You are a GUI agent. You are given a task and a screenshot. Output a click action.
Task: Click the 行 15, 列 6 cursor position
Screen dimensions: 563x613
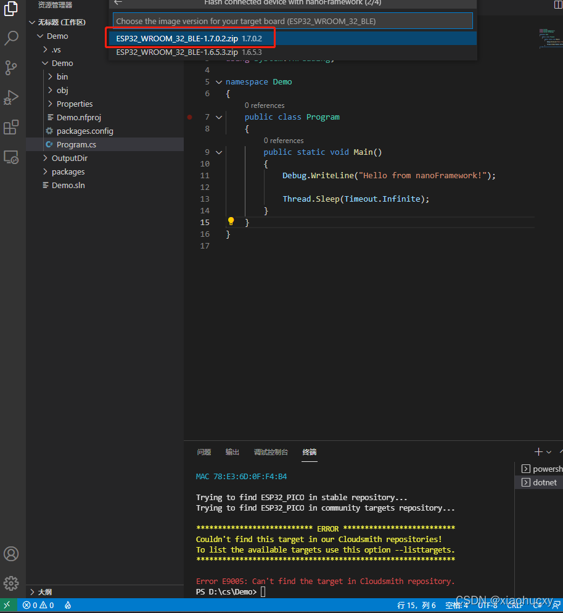pos(416,605)
